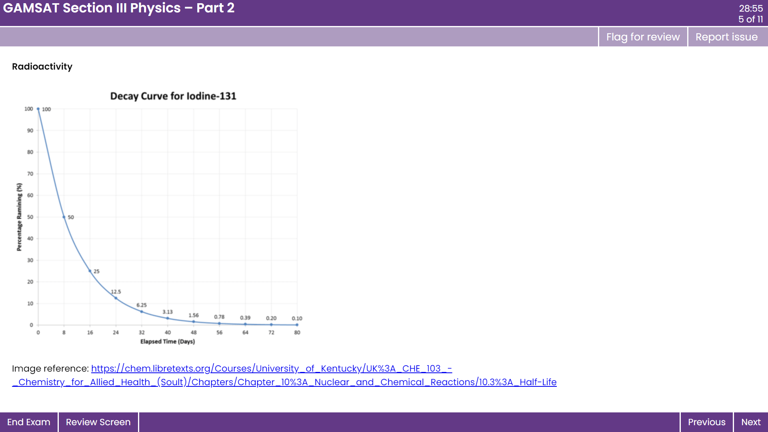The height and width of the screenshot is (432, 768).
Task: Click the Radioactivity section header
Action: [42, 66]
